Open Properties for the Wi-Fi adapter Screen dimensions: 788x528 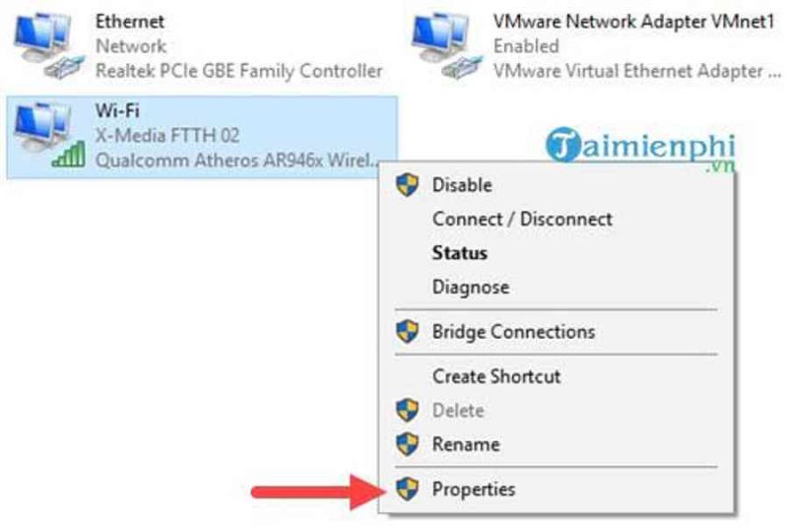474,489
